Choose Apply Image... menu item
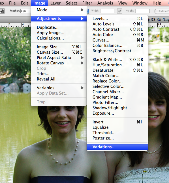Screen dimensions: 169x183 [x=59, y=33]
